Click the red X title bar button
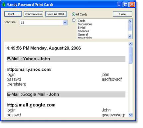The height and width of the screenshot is (128, 143). point(132,5)
